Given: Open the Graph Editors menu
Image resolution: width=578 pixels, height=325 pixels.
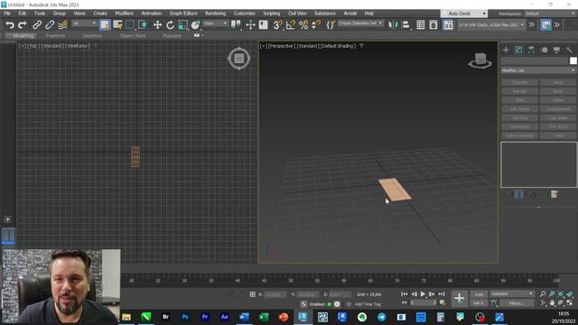Looking at the screenshot, I should point(183,14).
